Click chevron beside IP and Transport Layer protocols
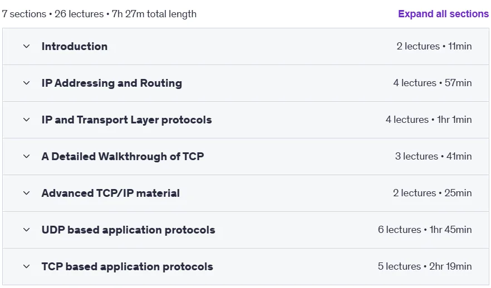 tap(27, 120)
